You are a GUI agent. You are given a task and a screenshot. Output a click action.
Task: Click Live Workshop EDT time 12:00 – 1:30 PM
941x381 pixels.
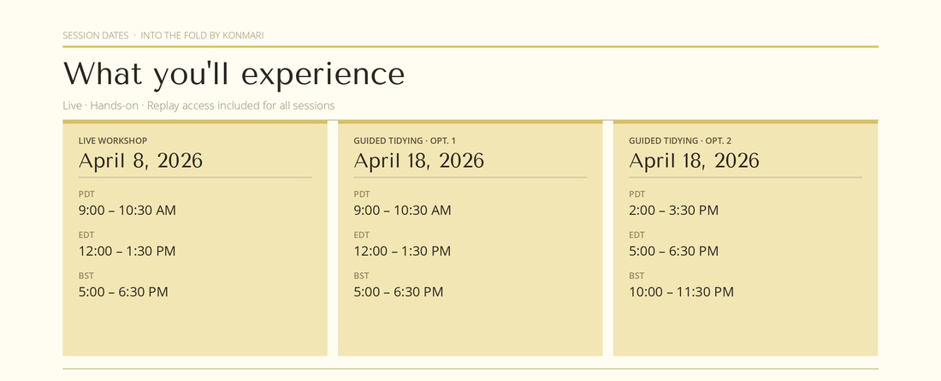point(127,251)
